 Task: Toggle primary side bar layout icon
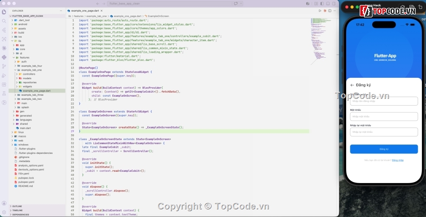322,4
